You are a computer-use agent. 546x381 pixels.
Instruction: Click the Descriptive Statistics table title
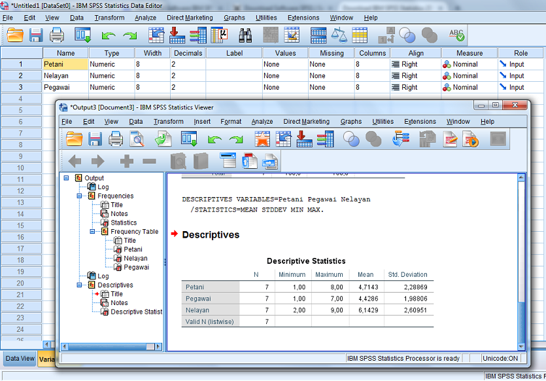point(306,261)
